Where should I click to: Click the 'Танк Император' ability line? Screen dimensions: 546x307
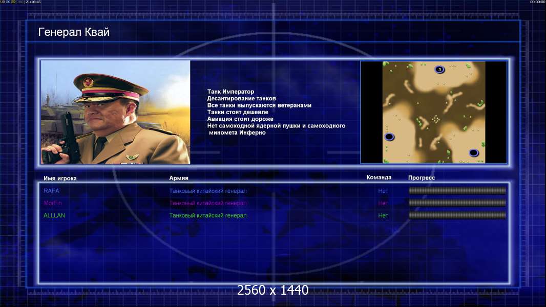coord(230,92)
